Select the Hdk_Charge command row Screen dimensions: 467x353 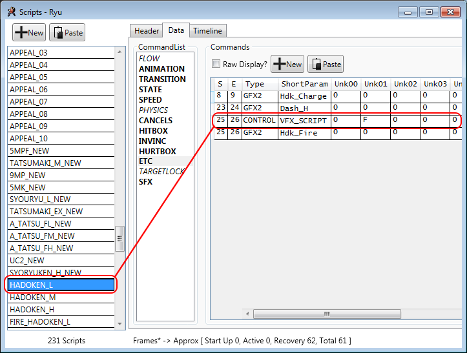pyautogui.click(x=304, y=96)
